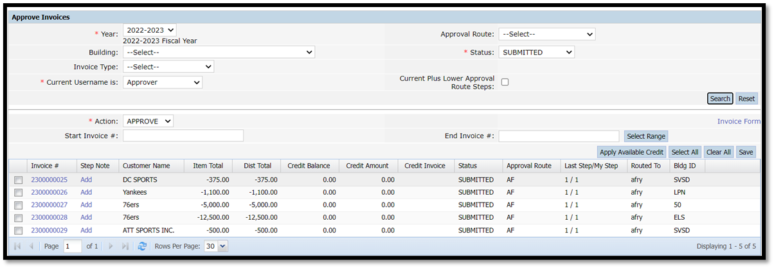
Task: Sort by the Customer Name column header
Action: pyautogui.click(x=147, y=166)
